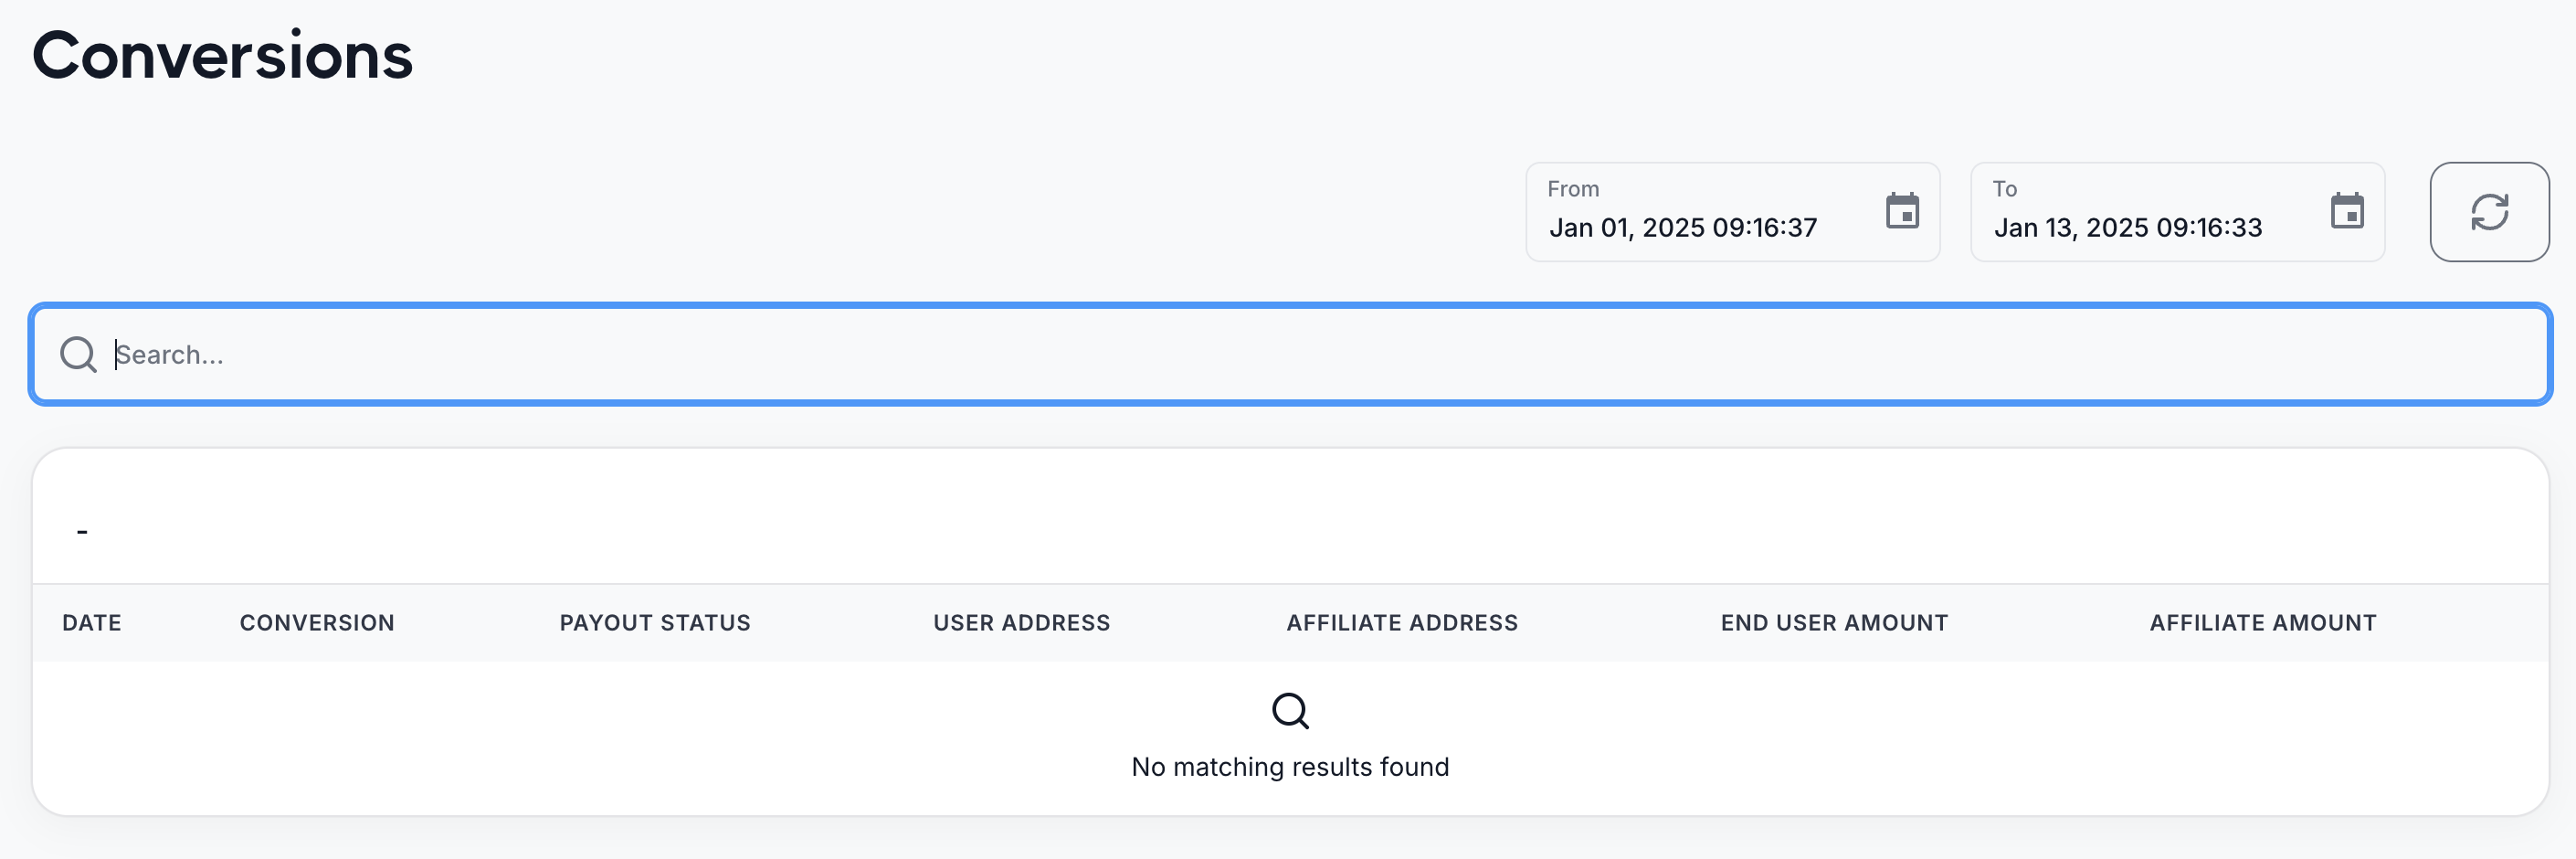2576x859 pixels.
Task: Click the No matching results found message
Action: click(x=1289, y=766)
